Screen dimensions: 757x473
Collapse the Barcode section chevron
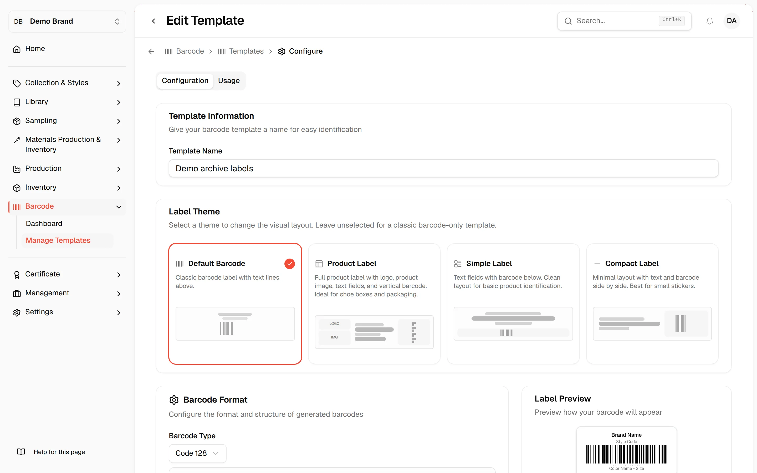(119, 207)
